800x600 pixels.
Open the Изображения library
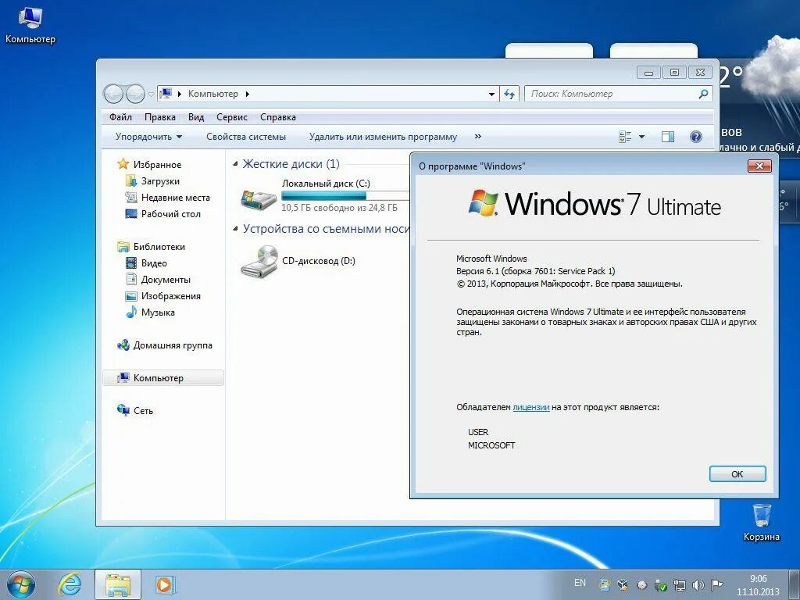pyautogui.click(x=171, y=296)
